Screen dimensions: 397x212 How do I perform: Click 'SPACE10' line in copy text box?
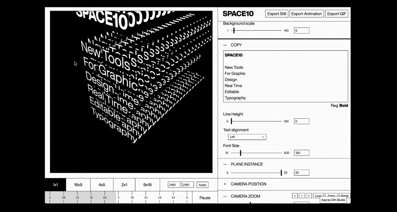tap(234, 55)
